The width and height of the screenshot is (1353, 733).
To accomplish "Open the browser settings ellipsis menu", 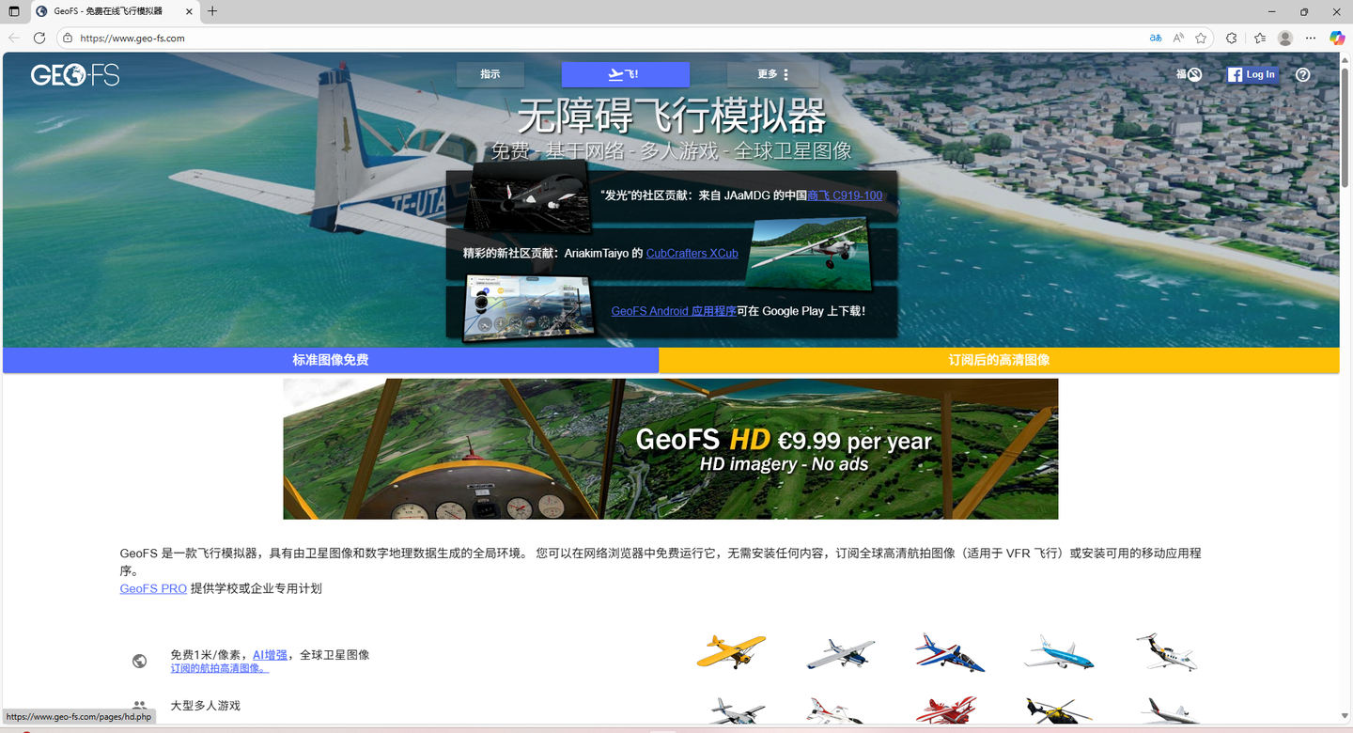I will [1311, 38].
